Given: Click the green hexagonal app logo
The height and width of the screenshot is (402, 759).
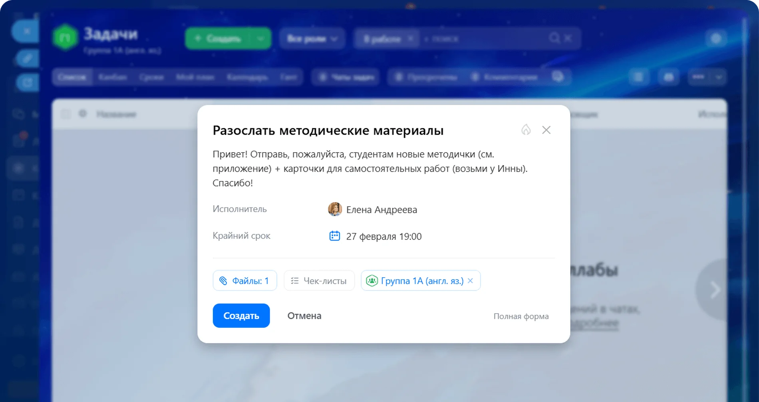Looking at the screenshot, I should [66, 38].
